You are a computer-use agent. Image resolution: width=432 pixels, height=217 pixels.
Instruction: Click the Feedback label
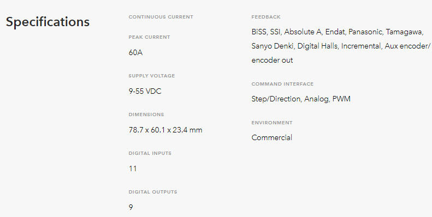266,17
